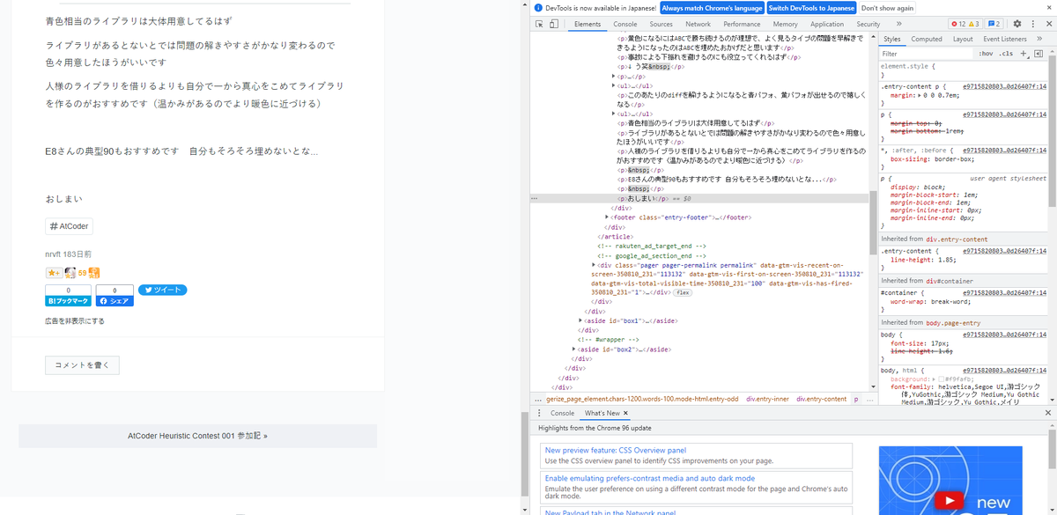Viewport: 1057px width, 515px height.
Task: Select div.entry-content breadcrumb
Action: pos(821,399)
